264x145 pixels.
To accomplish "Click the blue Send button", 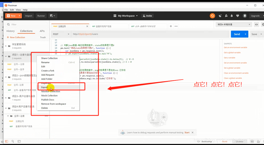I will click(x=237, y=34).
